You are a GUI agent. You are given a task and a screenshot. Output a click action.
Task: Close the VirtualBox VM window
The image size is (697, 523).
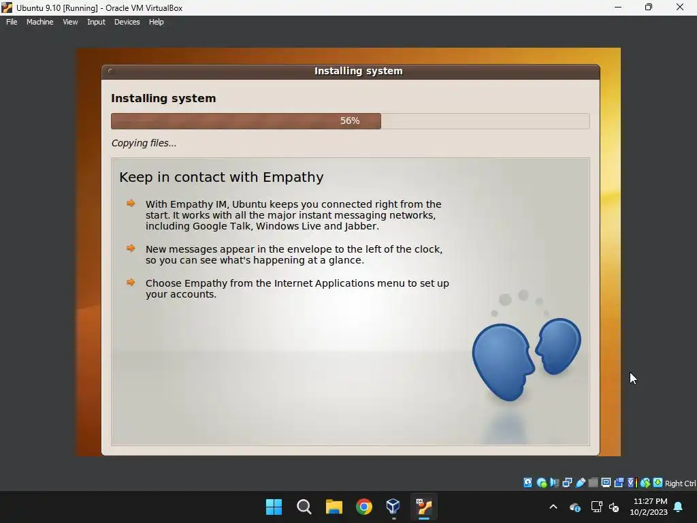pos(680,7)
